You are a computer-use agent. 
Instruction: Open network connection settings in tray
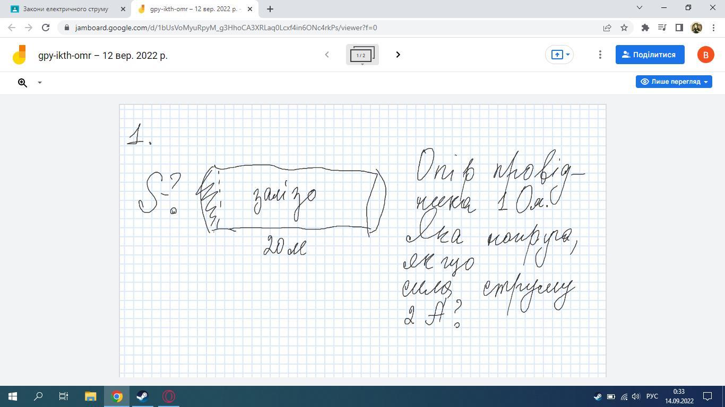[x=624, y=396]
